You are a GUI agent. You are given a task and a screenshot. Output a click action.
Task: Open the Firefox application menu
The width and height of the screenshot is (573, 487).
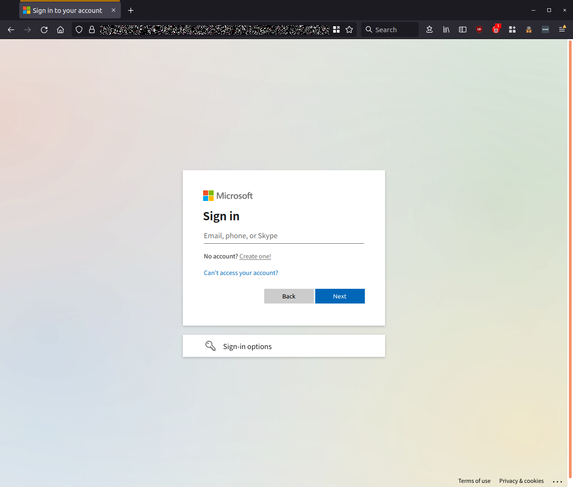point(562,29)
